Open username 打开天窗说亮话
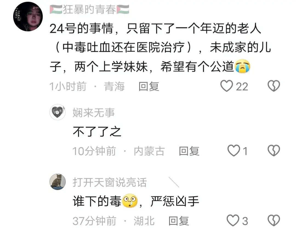 (x=110, y=182)
